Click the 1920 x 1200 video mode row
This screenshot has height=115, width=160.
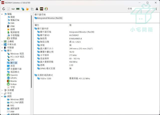tap(45, 79)
